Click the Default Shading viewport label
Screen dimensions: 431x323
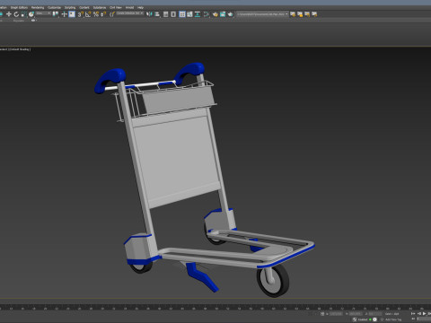tap(20, 49)
